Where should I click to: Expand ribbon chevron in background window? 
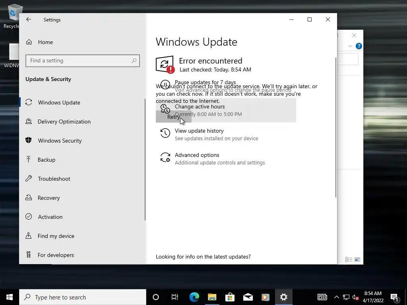350,46
